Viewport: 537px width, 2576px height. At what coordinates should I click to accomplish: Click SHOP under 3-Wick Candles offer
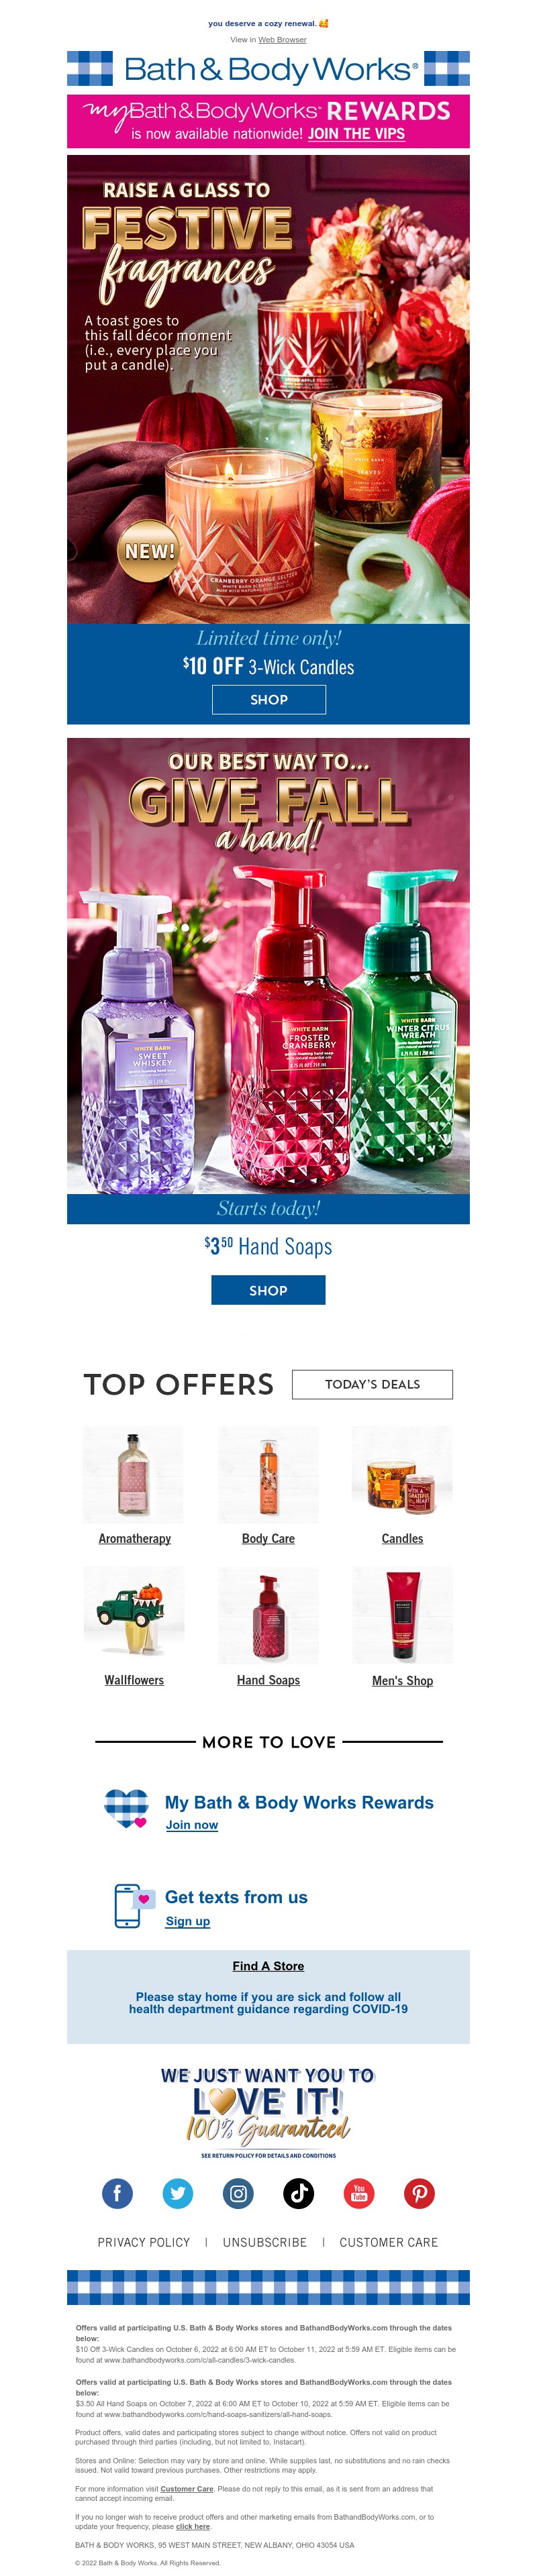(269, 699)
